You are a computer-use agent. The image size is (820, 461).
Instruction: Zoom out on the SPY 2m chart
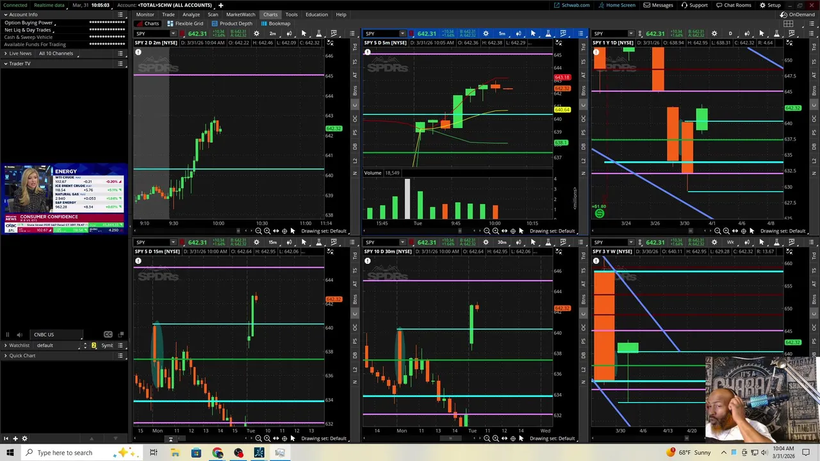tap(258, 231)
